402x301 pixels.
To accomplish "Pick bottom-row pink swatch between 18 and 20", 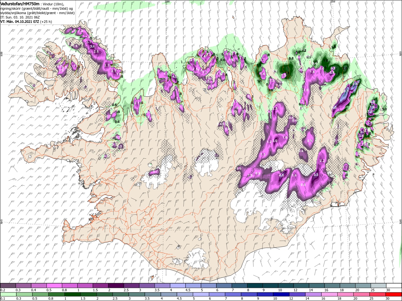I will [346, 294].
